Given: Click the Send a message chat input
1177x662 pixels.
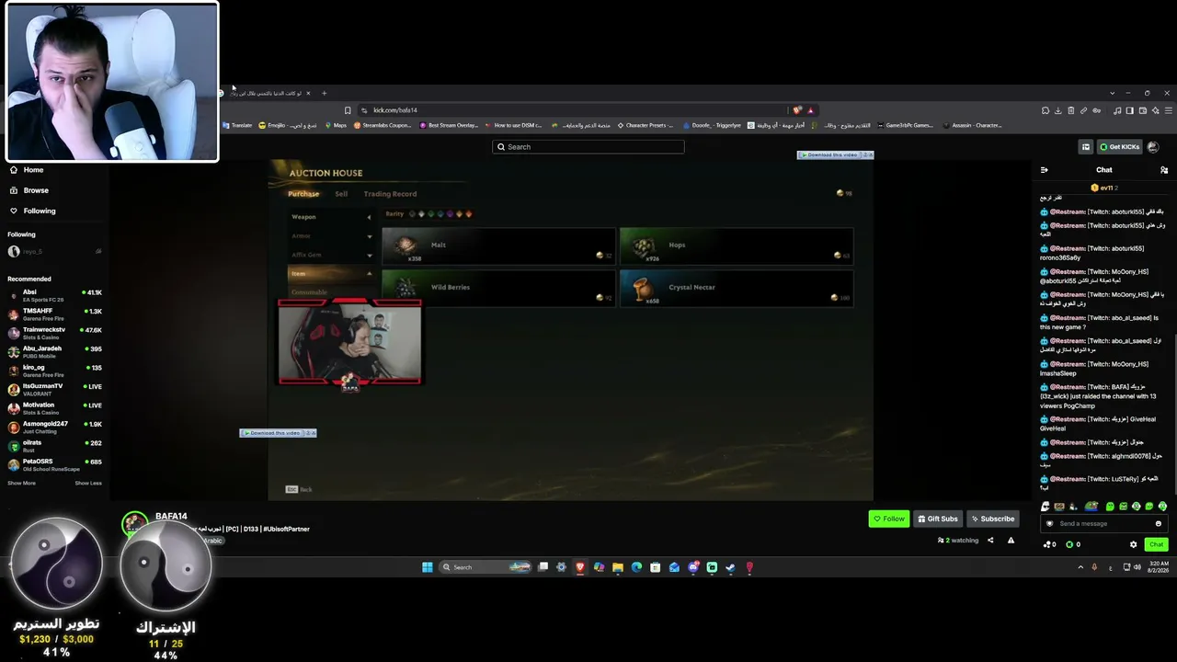Looking at the screenshot, I should point(1103,524).
